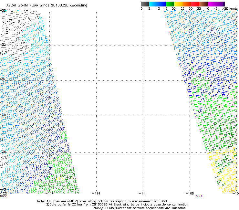The image size is (239, 210).
Task: Click the '20' label under the color bar
Action: click(x=174, y=9)
